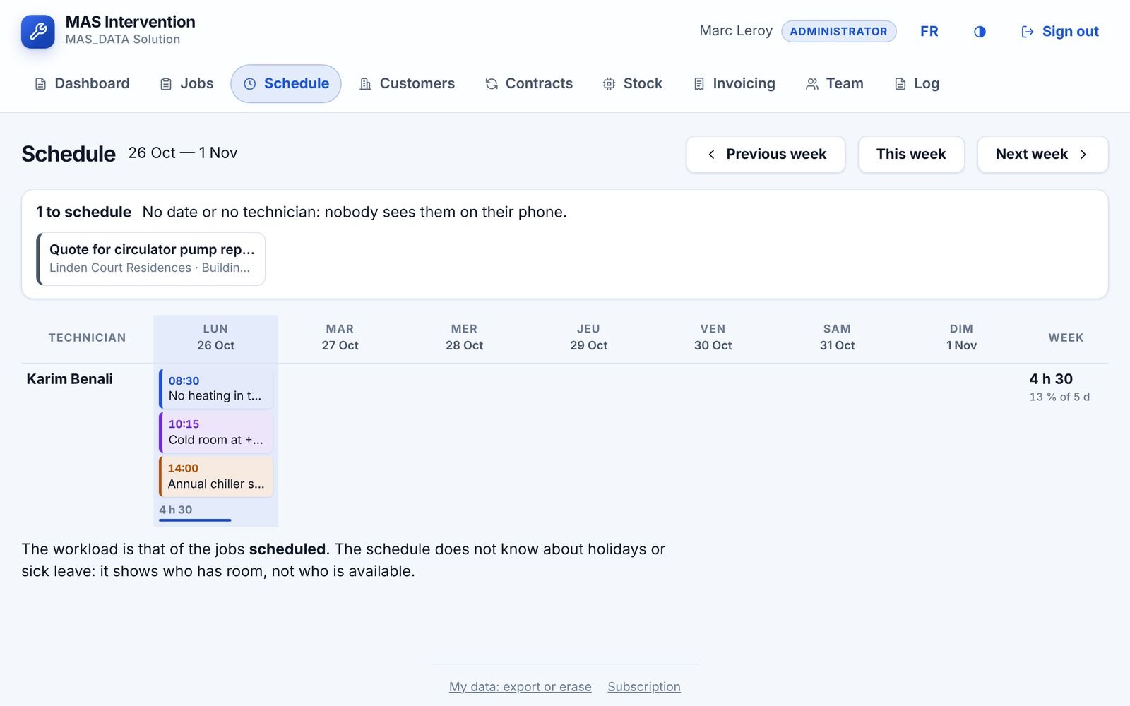
Task: Open the Contracts tab
Action: click(529, 83)
